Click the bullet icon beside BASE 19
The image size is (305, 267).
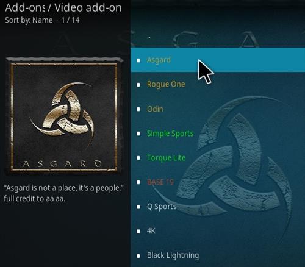[x=138, y=182]
